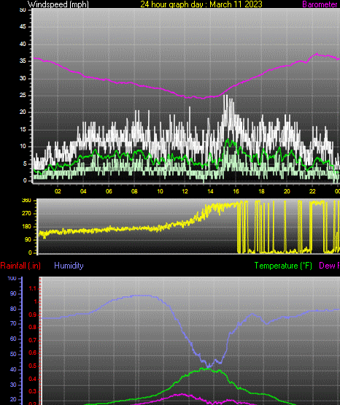Click the blue 'Humidity' legend label

pos(69,266)
